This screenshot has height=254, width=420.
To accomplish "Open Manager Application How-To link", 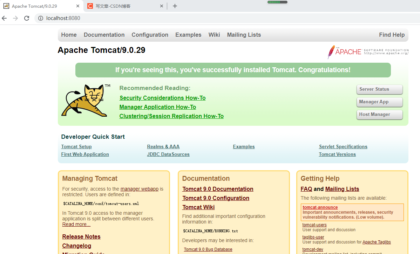I will [x=158, y=107].
